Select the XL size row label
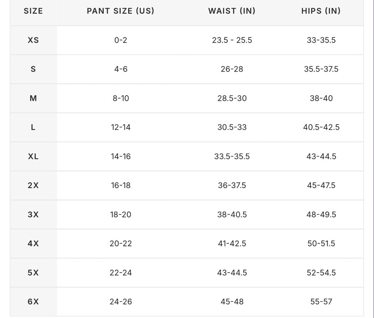 (33, 156)
